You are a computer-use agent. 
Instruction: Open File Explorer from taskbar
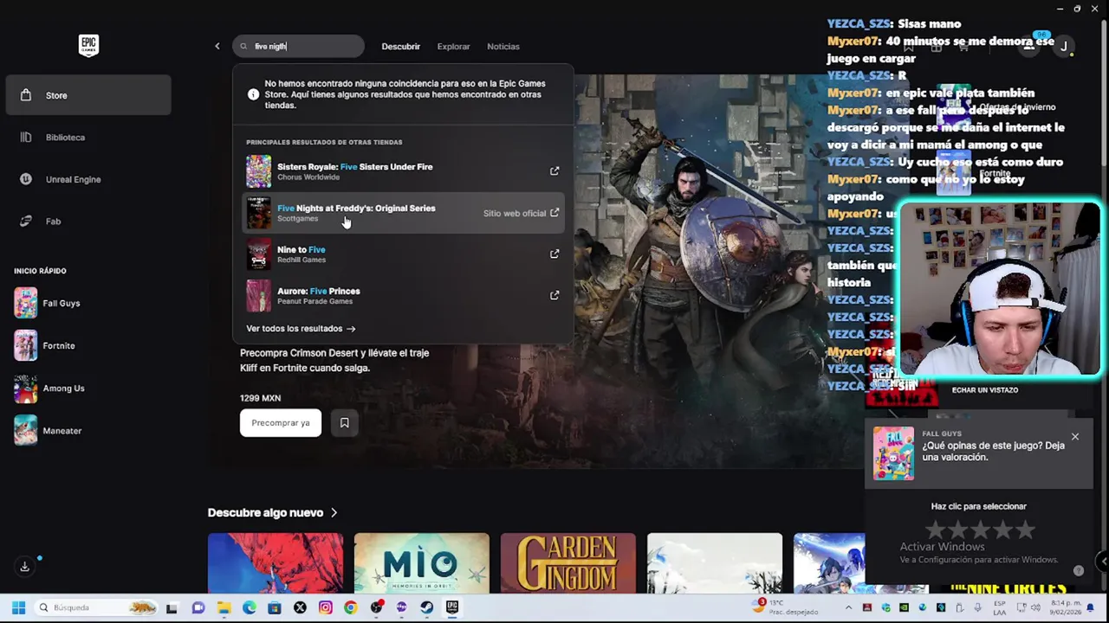pyautogui.click(x=224, y=607)
